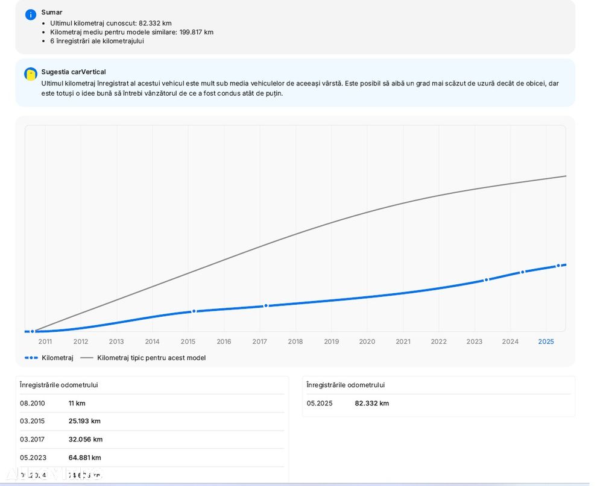Click the 2012 axis label
This screenshot has width=603, height=486.
click(x=81, y=341)
